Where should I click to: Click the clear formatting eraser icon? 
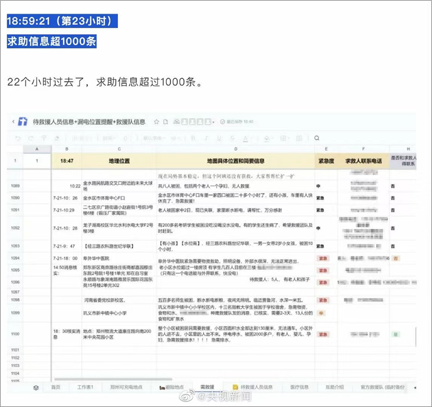[x=57, y=138]
